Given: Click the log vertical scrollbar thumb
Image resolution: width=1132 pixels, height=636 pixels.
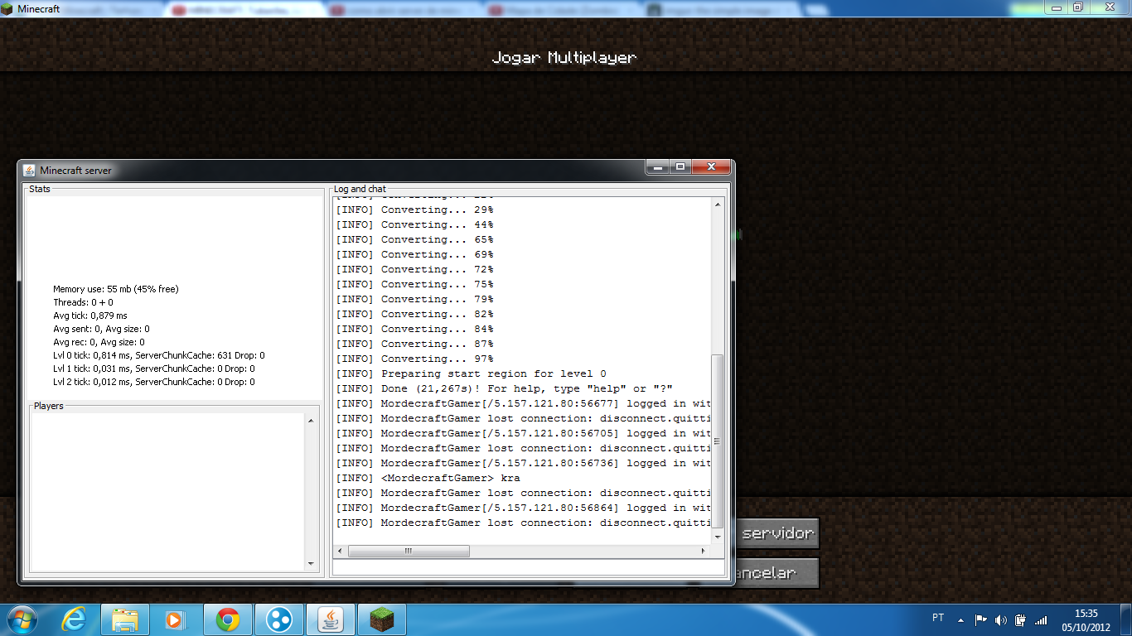Looking at the screenshot, I should (x=718, y=441).
